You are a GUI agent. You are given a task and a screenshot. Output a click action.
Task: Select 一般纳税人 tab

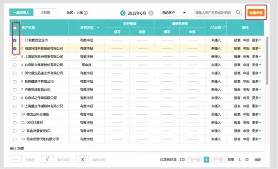point(21,13)
